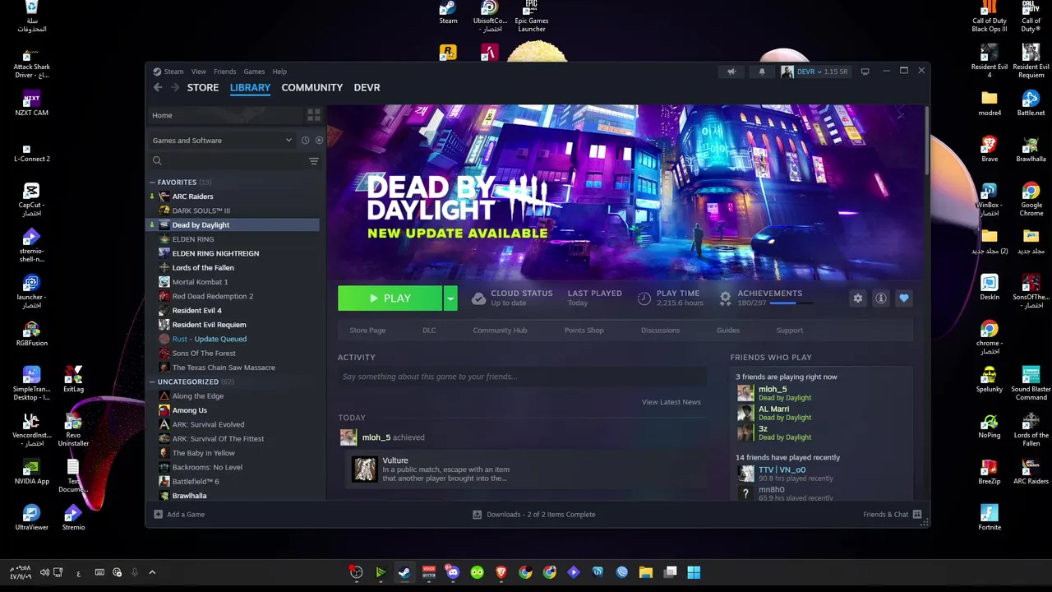This screenshot has width=1052, height=592.
Task: Open Dead by Daylight manage gear icon
Action: pos(858,298)
